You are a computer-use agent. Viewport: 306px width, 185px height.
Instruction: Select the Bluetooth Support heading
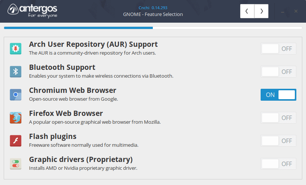[62, 68]
